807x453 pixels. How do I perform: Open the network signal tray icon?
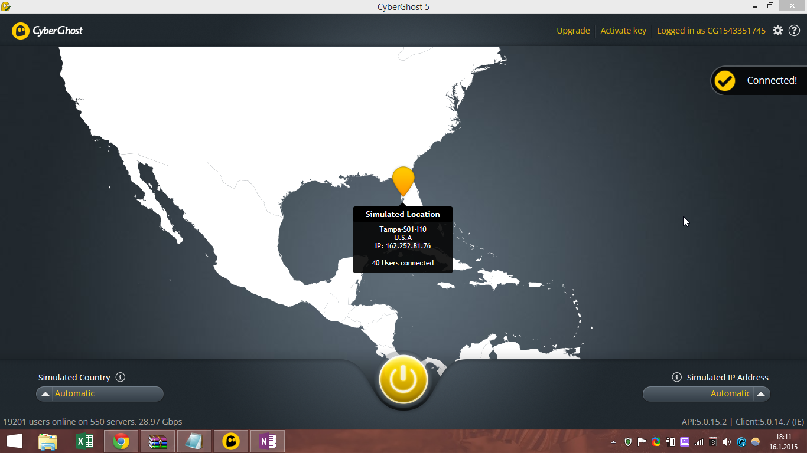[699, 442]
